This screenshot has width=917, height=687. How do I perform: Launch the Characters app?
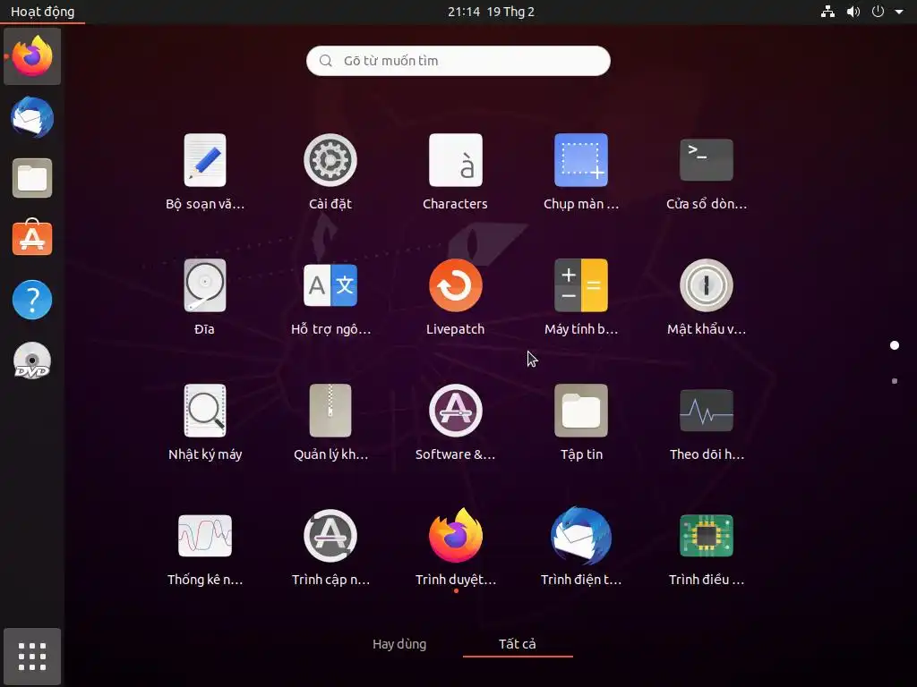(455, 172)
